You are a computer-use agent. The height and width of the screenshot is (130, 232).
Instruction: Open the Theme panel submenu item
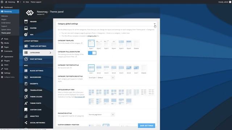6,33
